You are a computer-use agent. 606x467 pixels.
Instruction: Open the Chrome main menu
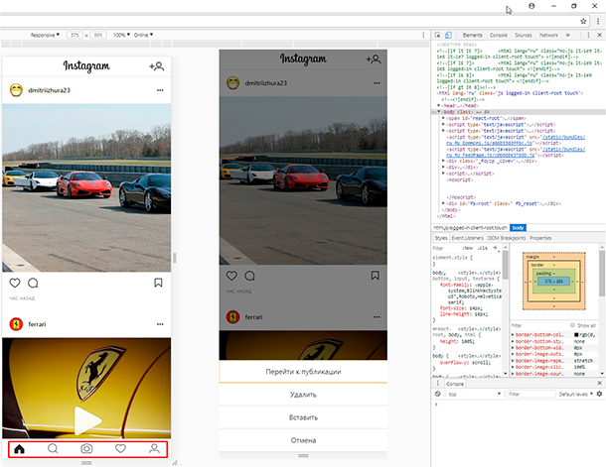pyautogui.click(x=598, y=21)
